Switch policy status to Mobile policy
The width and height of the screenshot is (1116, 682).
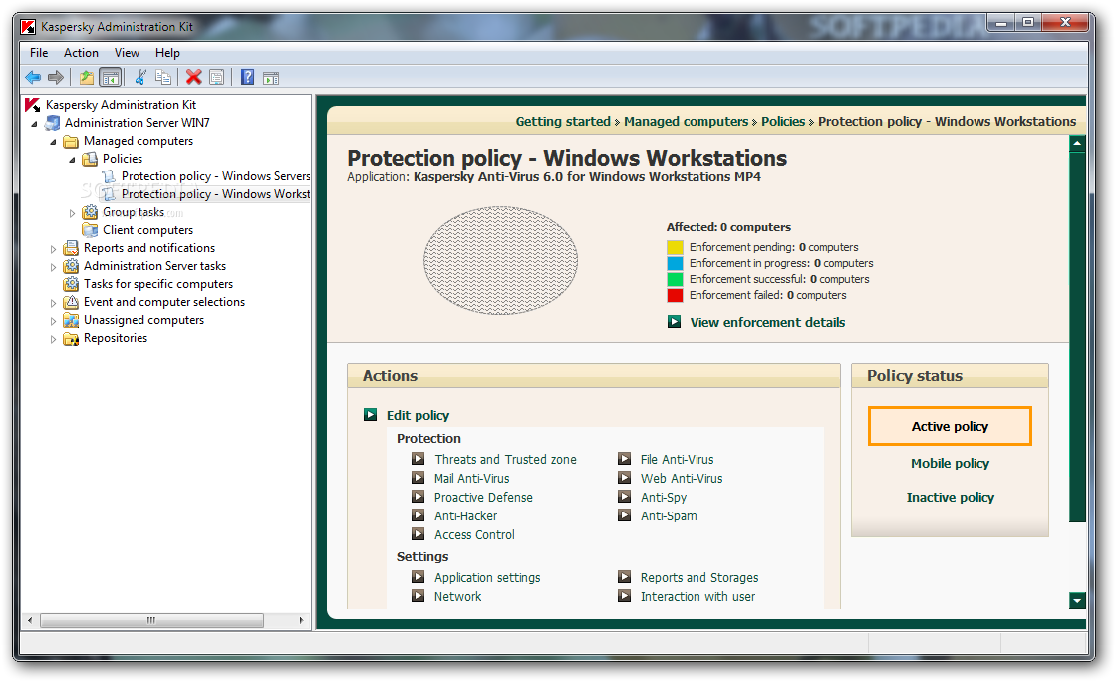[x=950, y=463]
